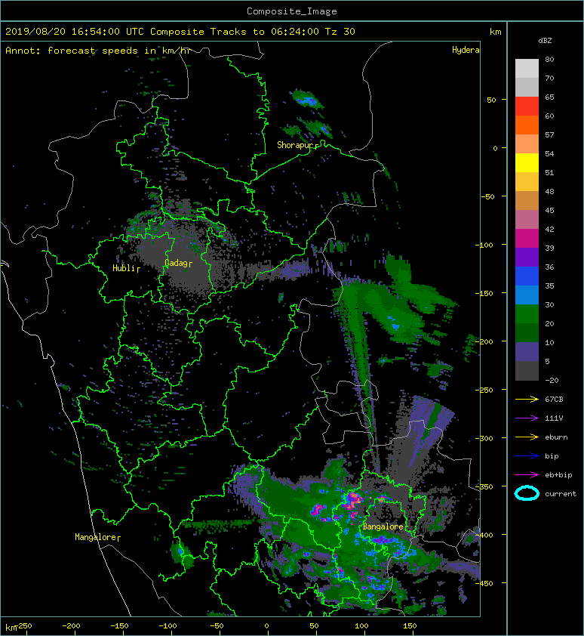Click the 'Annot: forecast speeds in km/hr' line

98,51
